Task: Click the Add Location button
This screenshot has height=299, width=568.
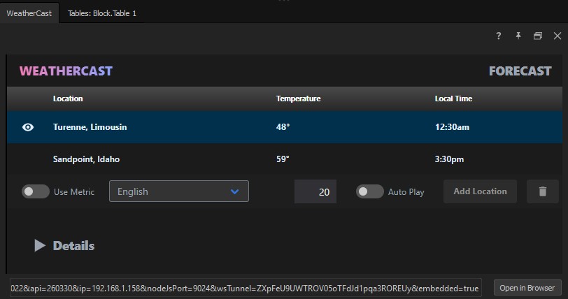Action: (x=480, y=191)
